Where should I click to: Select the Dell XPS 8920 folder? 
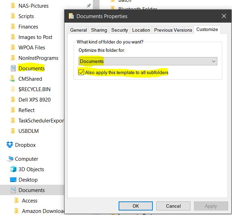pos(34,100)
